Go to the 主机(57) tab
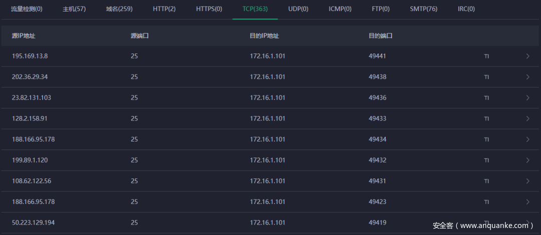 coord(74,9)
